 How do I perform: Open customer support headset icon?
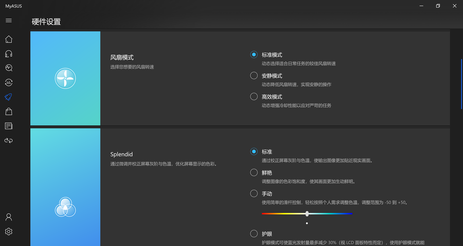tap(8, 54)
